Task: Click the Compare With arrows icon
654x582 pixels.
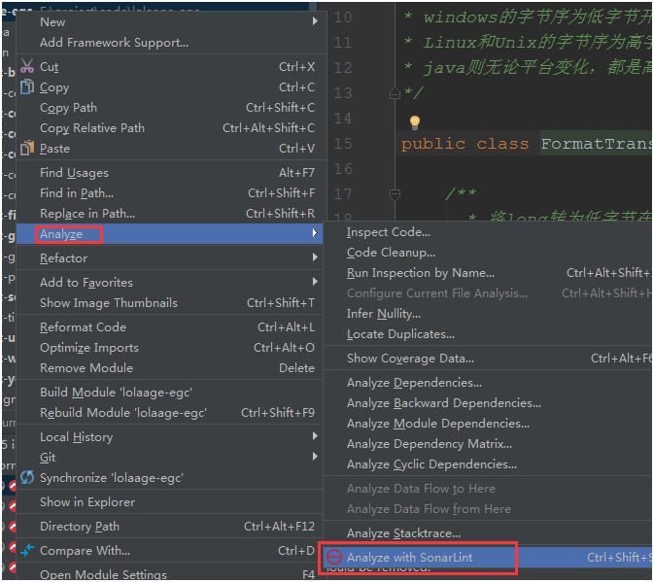Action: [x=27, y=550]
